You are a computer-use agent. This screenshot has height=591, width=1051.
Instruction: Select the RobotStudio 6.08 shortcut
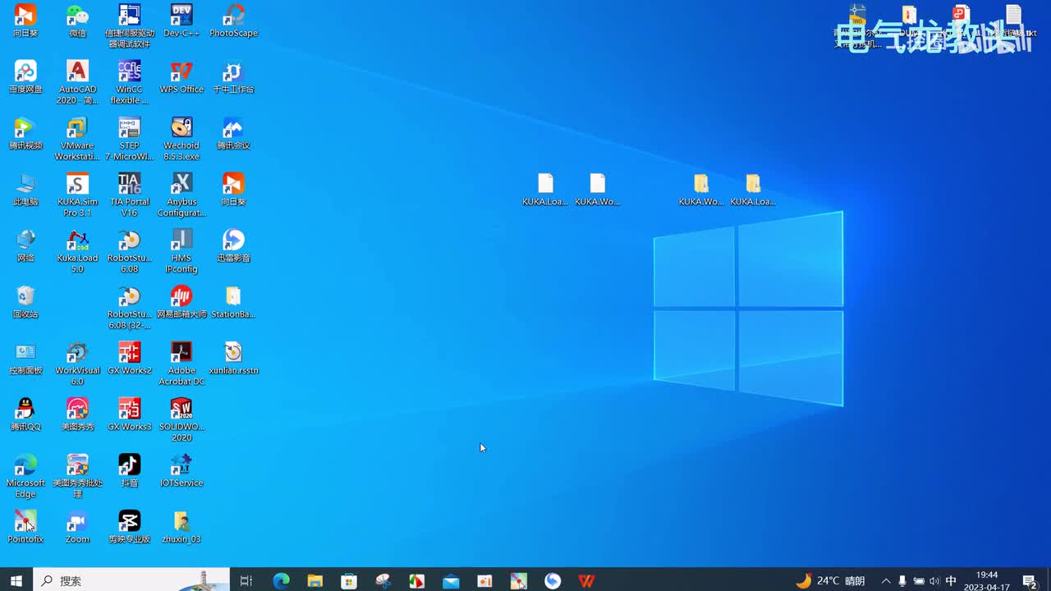coord(129,251)
